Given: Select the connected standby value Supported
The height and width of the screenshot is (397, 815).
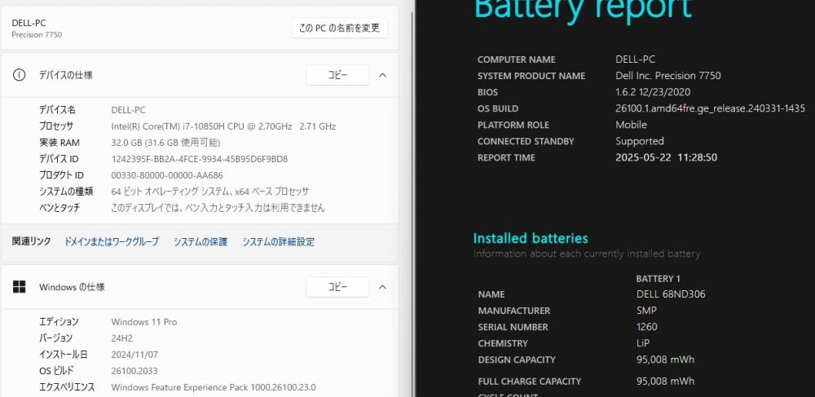Looking at the screenshot, I should (x=639, y=141).
